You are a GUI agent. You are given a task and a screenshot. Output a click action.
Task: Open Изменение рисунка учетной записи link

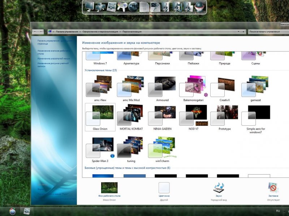(53, 65)
